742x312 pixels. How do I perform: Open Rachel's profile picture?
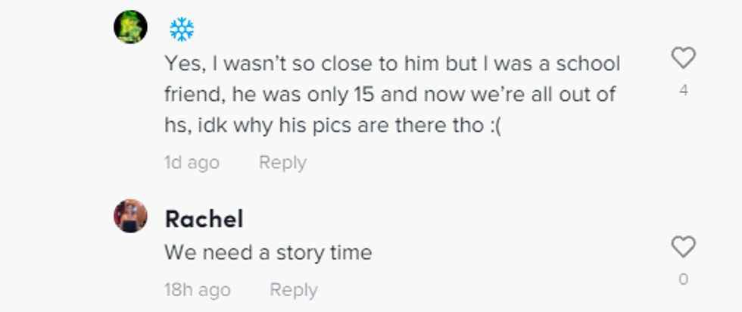coord(130,216)
